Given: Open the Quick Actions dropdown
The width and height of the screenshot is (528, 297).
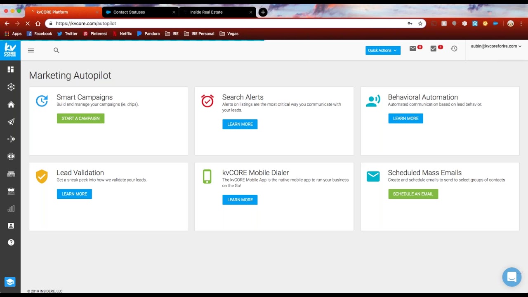Looking at the screenshot, I should pos(383,50).
